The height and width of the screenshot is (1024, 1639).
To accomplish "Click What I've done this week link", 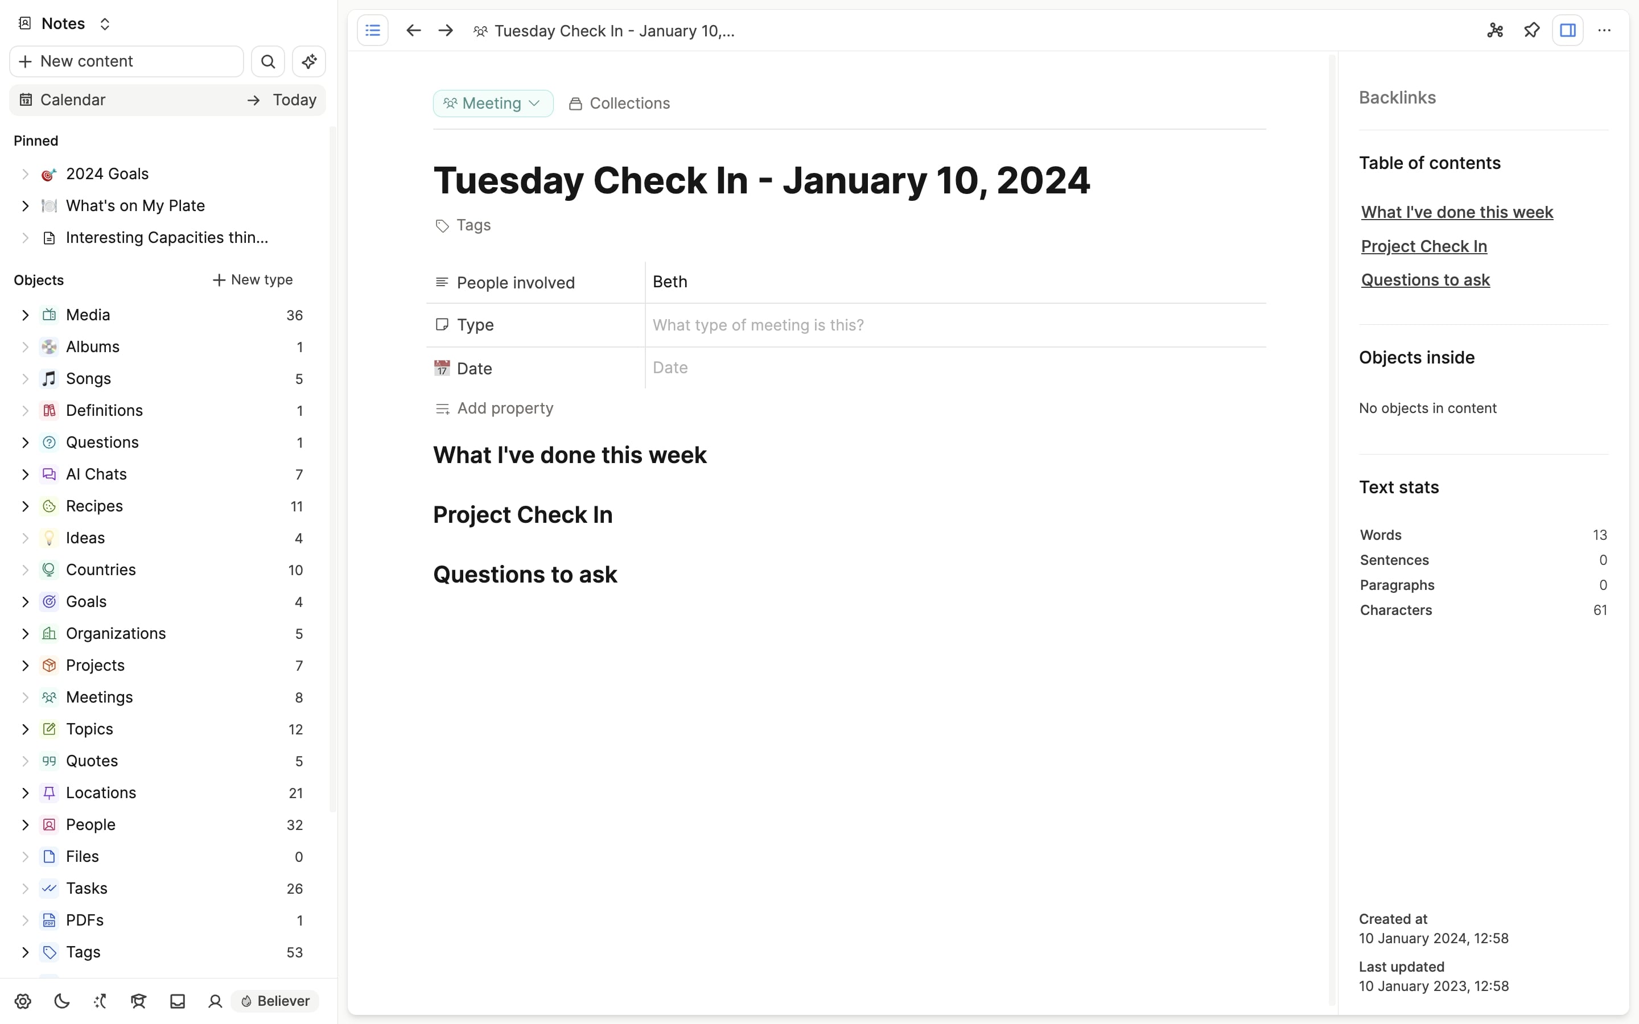I will (1456, 211).
